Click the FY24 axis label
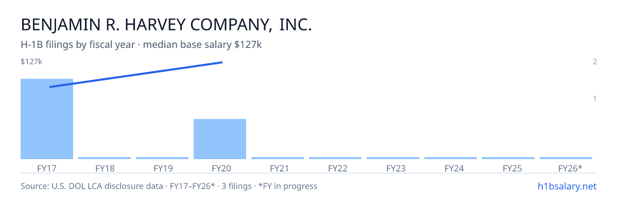 (x=451, y=168)
